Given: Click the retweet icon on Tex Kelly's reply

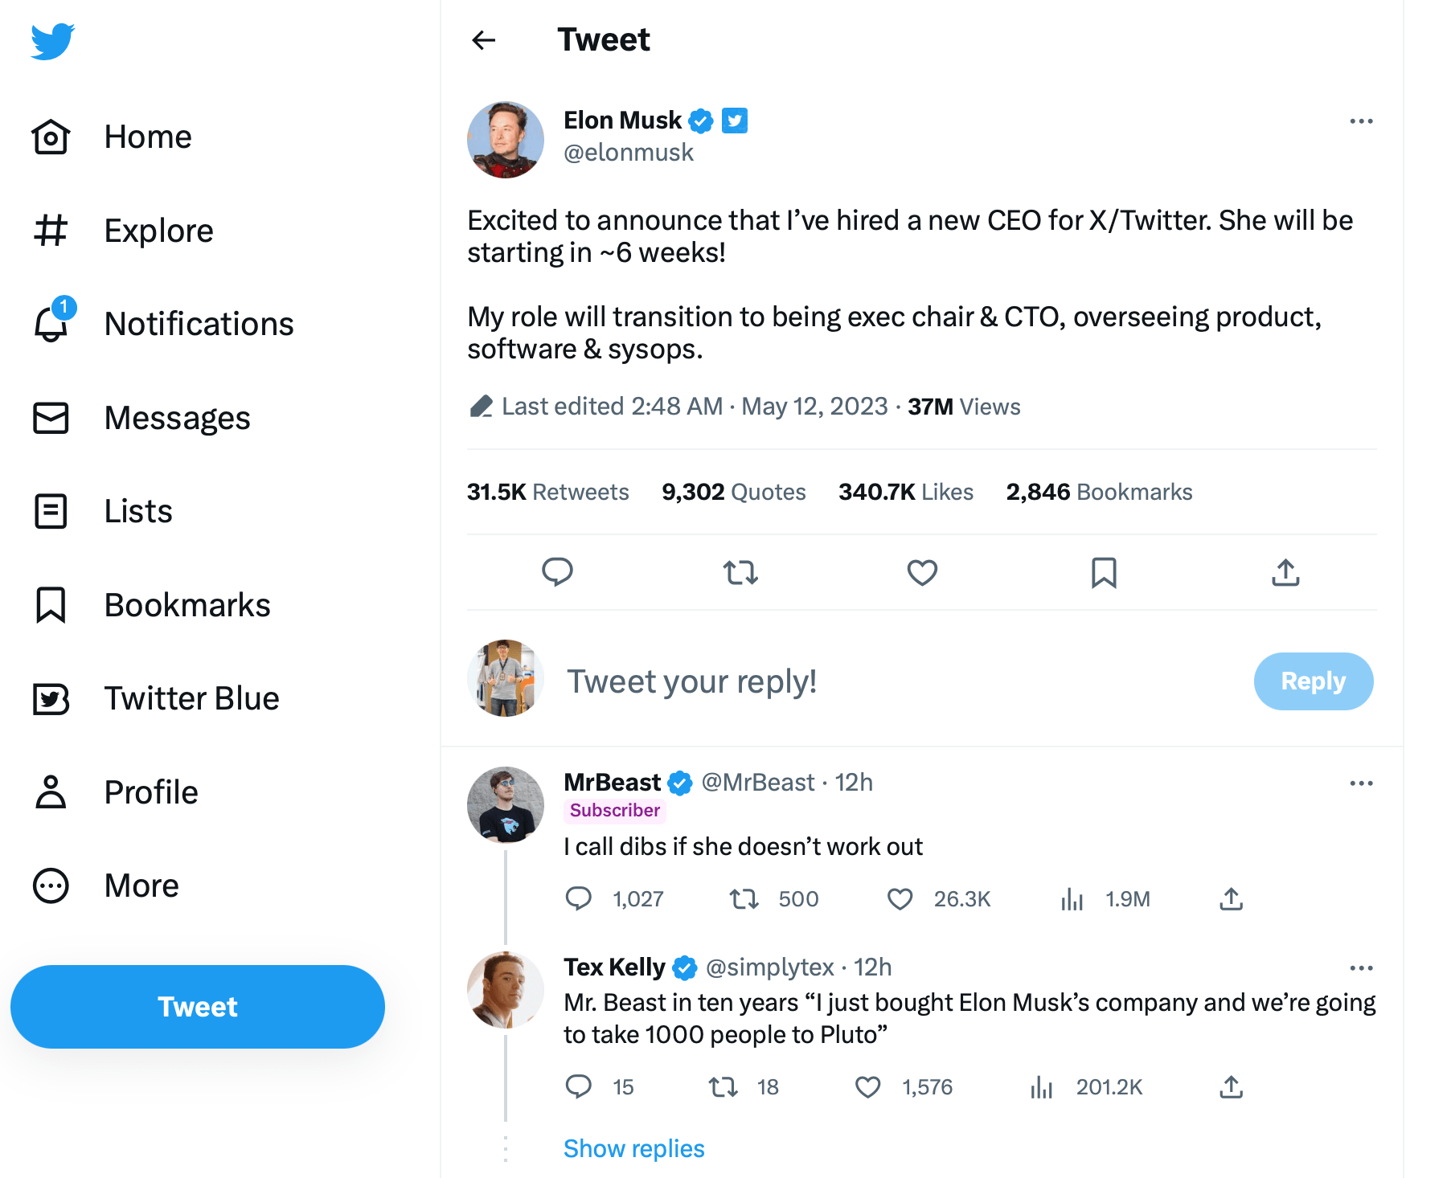Looking at the screenshot, I should coord(723,1087).
